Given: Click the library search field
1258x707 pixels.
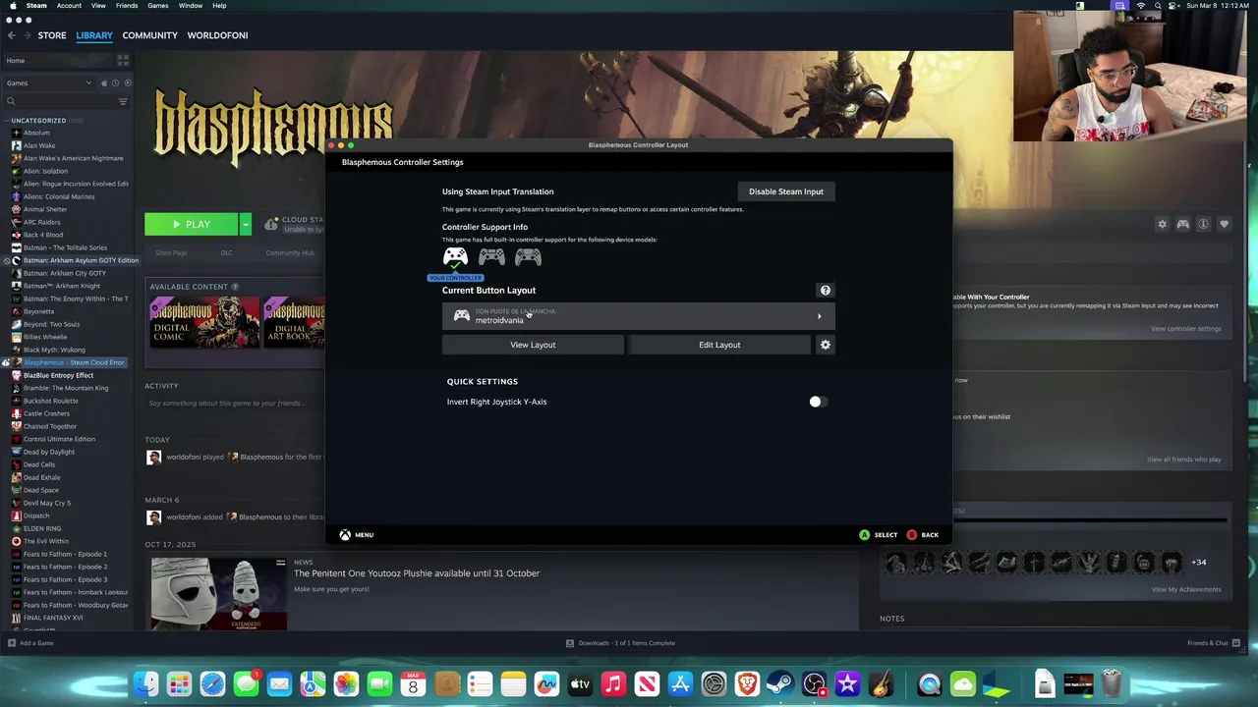Looking at the screenshot, I should [x=59, y=101].
